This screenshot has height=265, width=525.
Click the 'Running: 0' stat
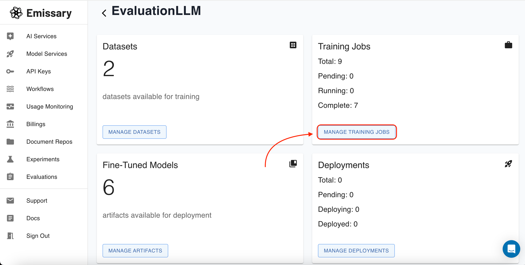point(336,91)
